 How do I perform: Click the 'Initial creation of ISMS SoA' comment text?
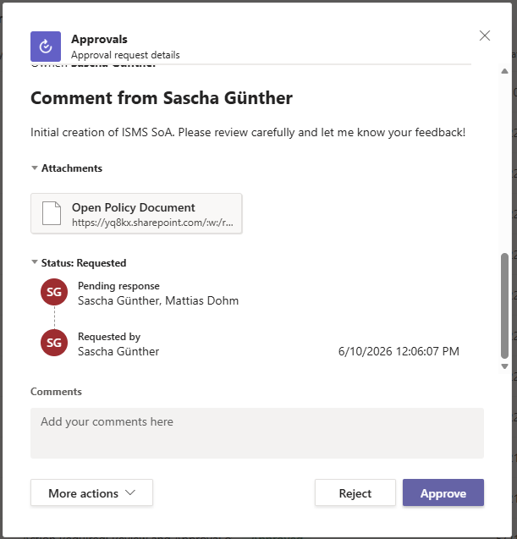(x=248, y=132)
